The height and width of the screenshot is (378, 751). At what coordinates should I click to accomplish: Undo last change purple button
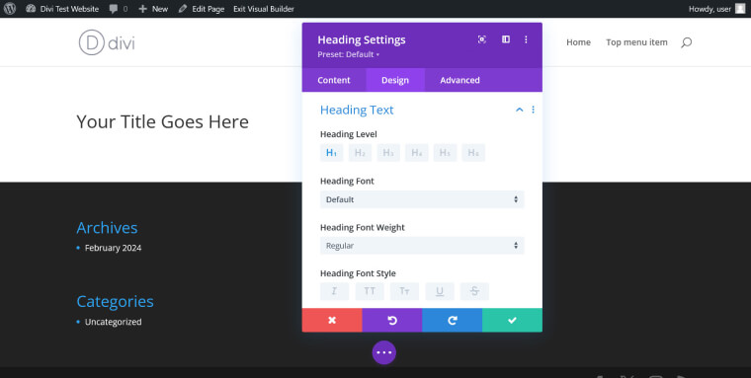pyautogui.click(x=392, y=320)
